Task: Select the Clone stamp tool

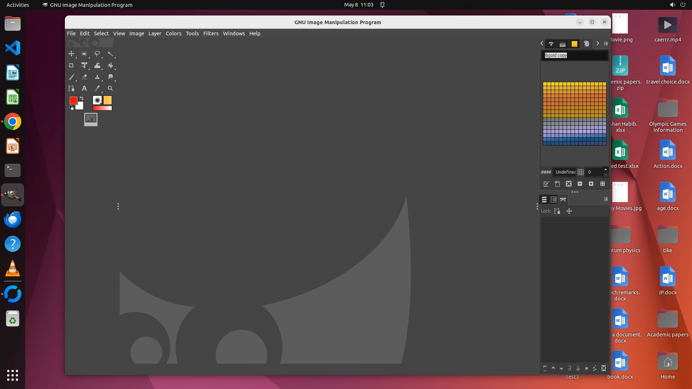Action: point(97,77)
